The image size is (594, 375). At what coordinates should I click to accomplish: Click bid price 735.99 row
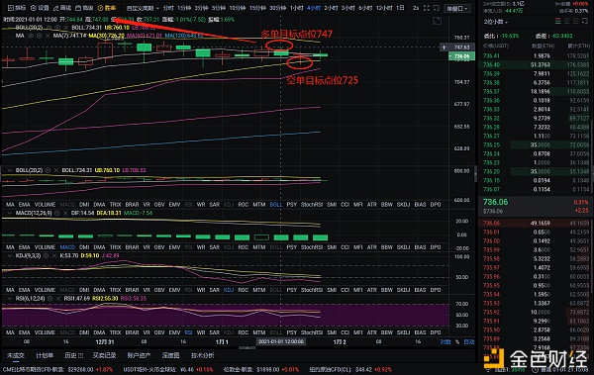535,250
